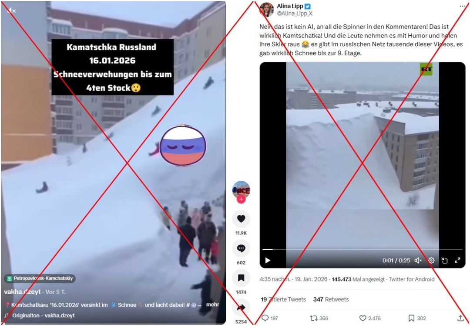Toggle like on Alina Lipp's tweet
The image size is (470, 326).
(x=363, y=318)
